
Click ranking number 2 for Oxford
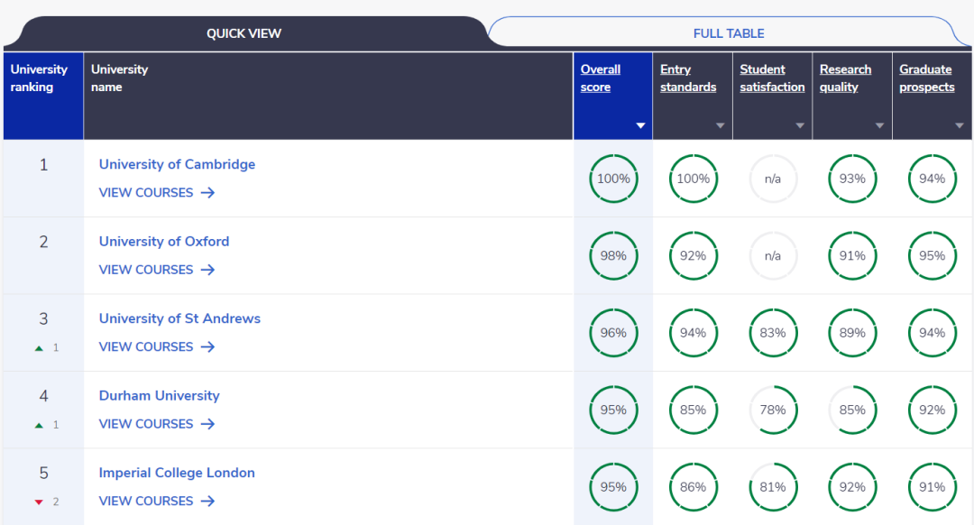pos(43,242)
